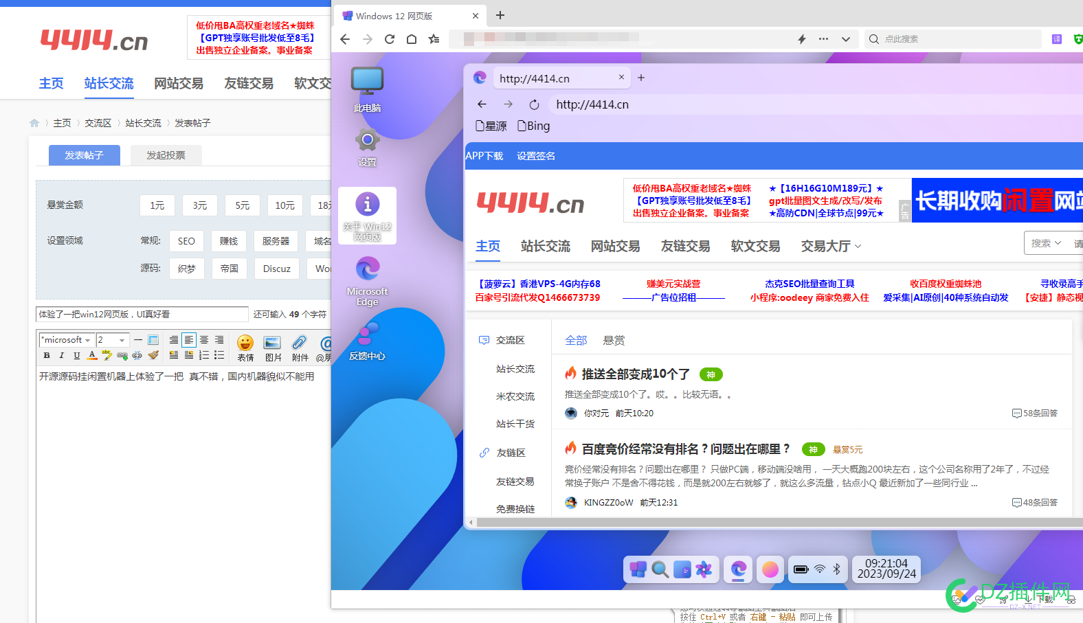Open the 反馈中心 desktop icon
Viewport: 1083px width, 623px height.
pyautogui.click(x=367, y=341)
